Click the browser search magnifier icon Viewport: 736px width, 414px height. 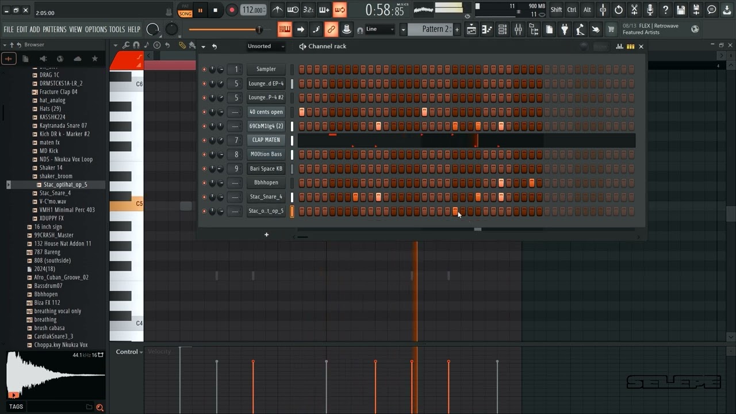100,407
